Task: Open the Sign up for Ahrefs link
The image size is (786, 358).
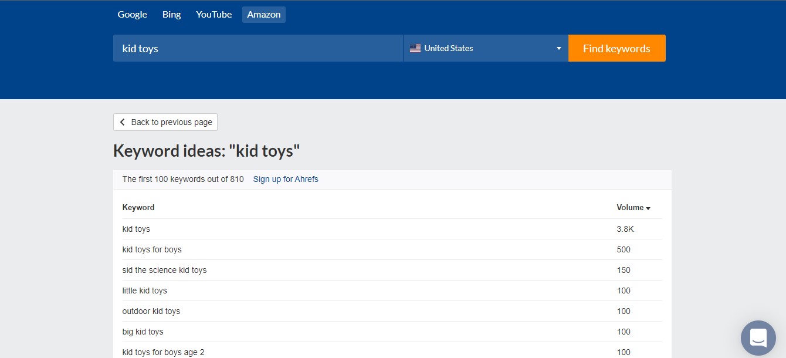Action: pos(286,179)
